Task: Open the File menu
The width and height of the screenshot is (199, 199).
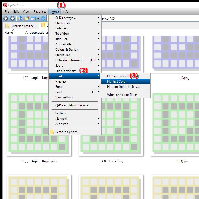Action: pos(7,12)
